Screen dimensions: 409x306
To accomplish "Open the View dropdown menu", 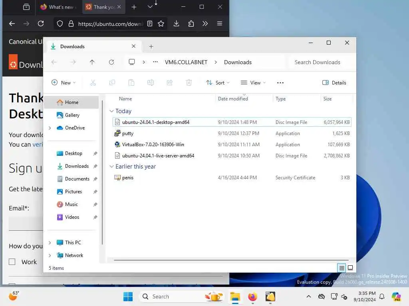I will (253, 83).
